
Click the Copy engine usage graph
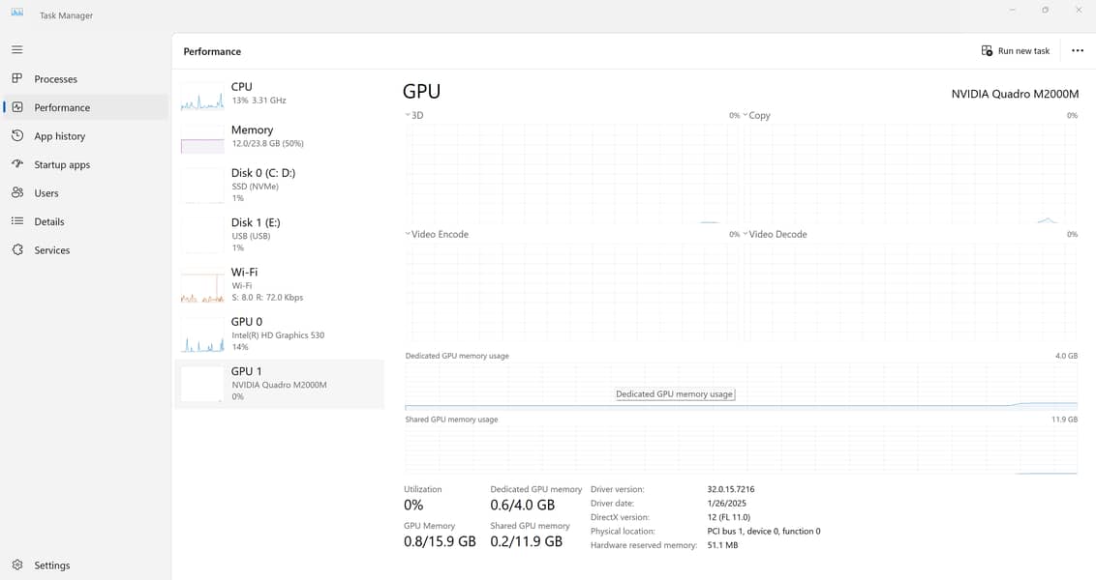909,174
